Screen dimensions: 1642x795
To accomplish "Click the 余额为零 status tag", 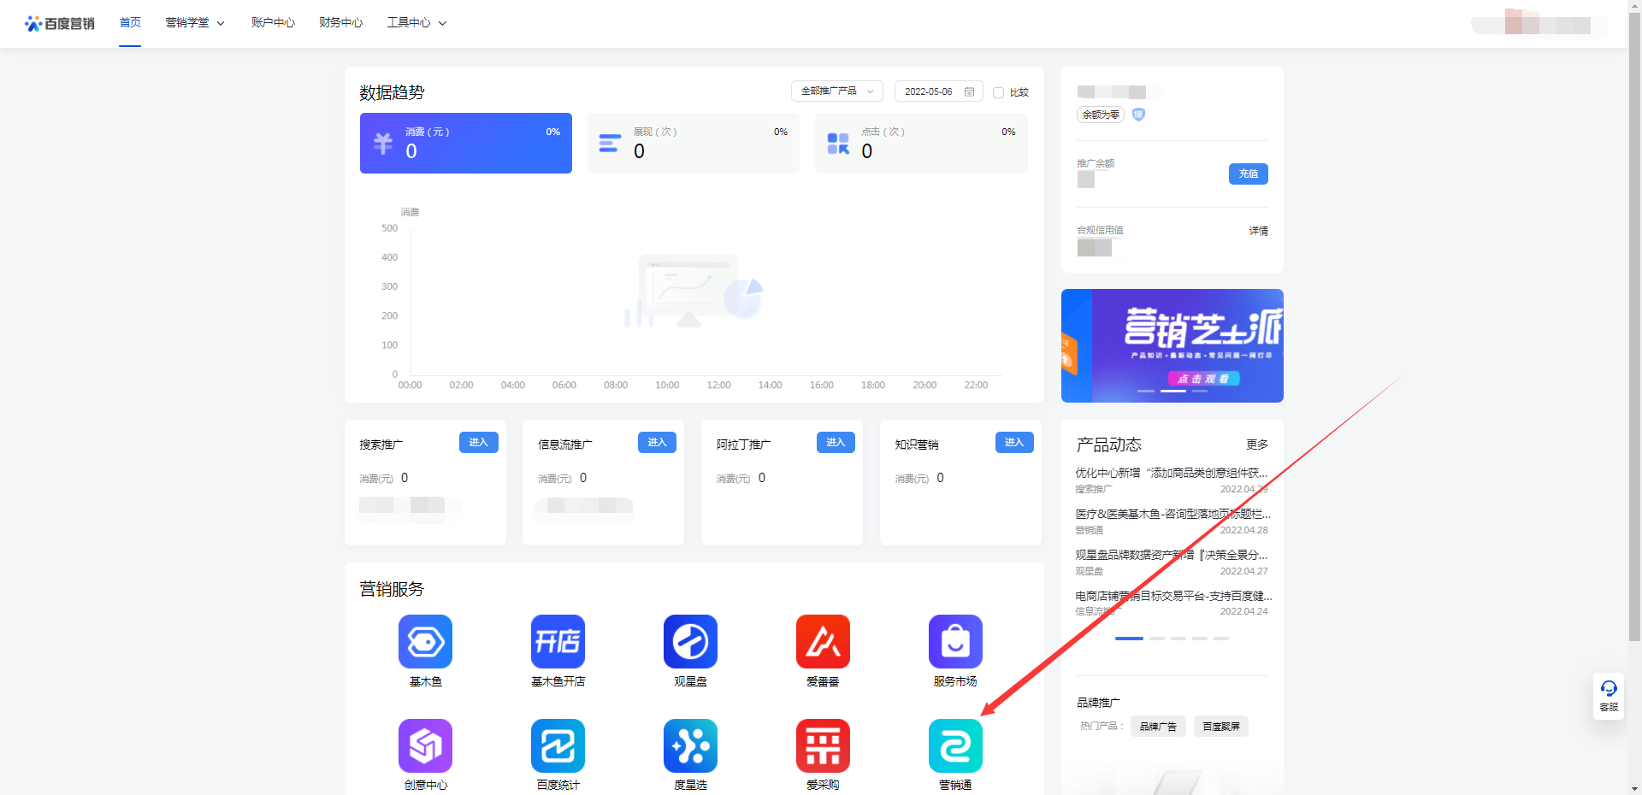I will tap(1101, 115).
